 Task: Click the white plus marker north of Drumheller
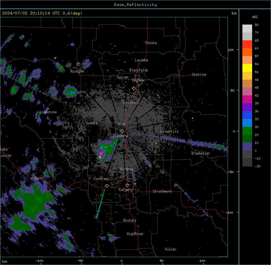[x=192, y=118]
